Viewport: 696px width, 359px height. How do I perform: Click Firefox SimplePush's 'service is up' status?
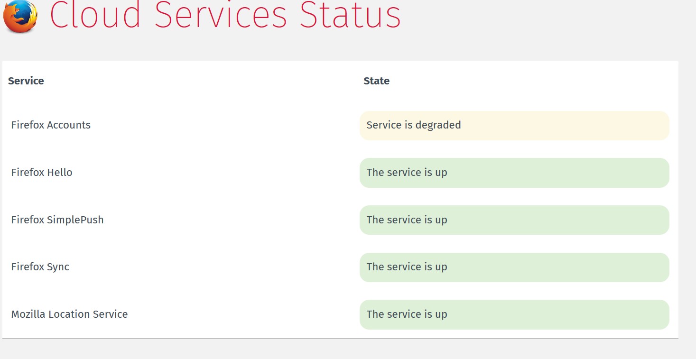pyautogui.click(x=514, y=220)
